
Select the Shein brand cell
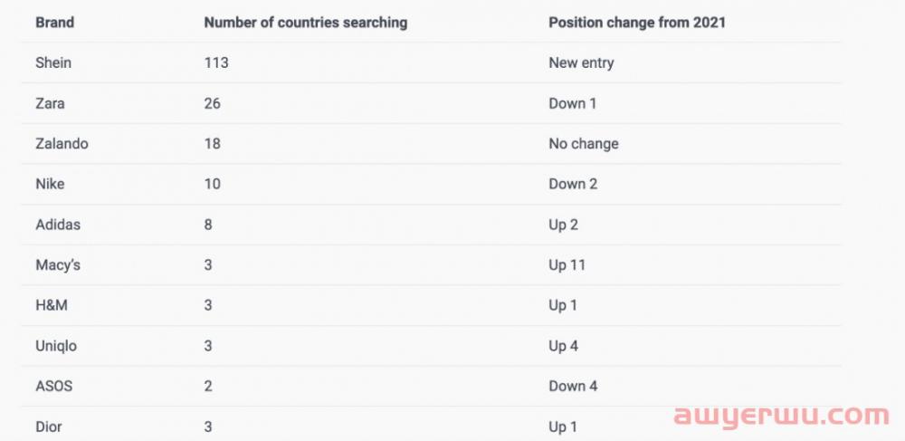[x=53, y=62]
